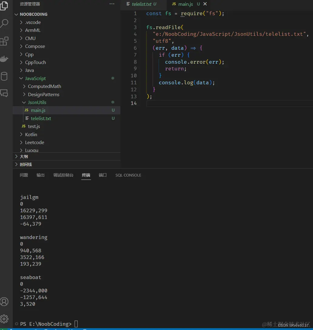This screenshot has height=330, width=313.
Task: Select main.js in the file tree
Action: click(66, 110)
